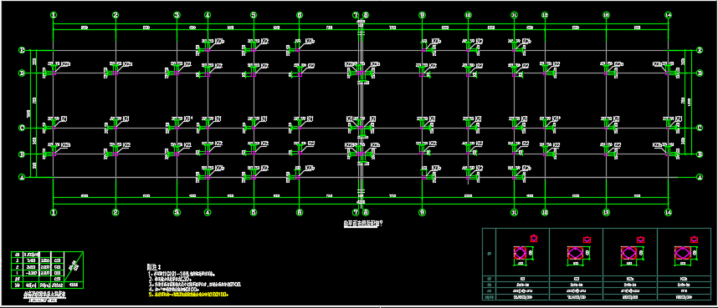Click left-side axis bubble E
Screen dimensions: 718x308
[x=21, y=50]
